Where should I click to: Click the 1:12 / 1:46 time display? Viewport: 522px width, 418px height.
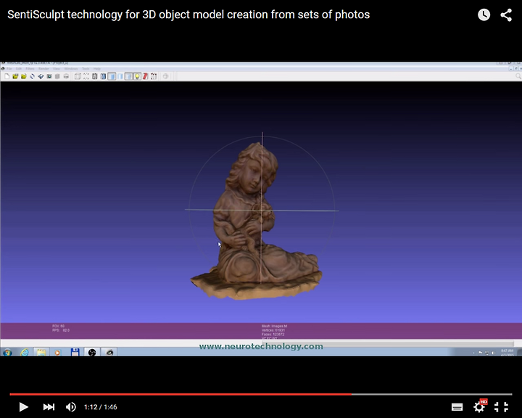click(x=100, y=407)
